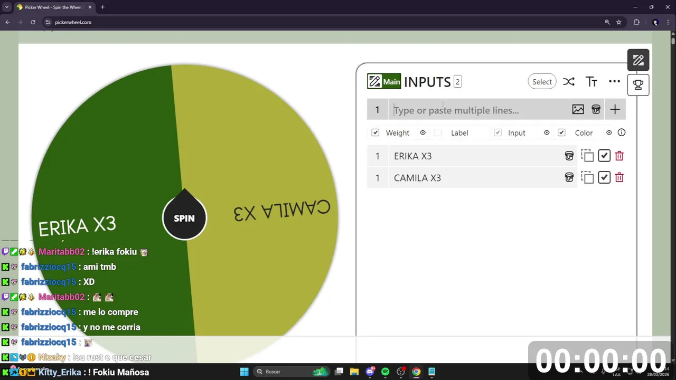This screenshot has height=380, width=676.
Task: Click the pickerwheel.com address bar
Action: point(317,22)
